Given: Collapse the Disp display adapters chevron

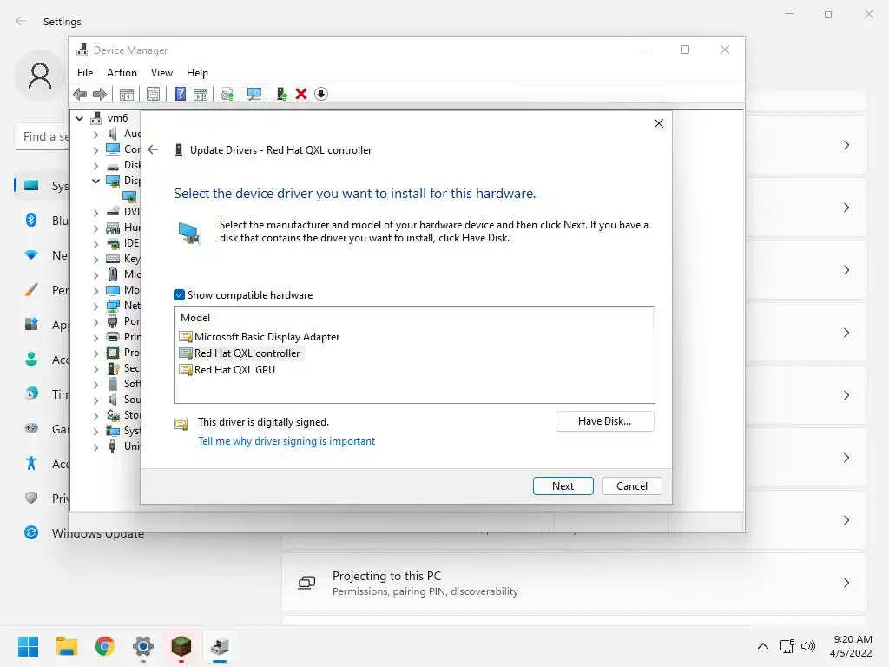Looking at the screenshot, I should point(95,181).
